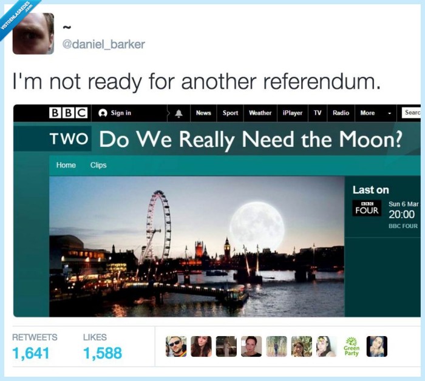Click the BBC logo

point(68,113)
